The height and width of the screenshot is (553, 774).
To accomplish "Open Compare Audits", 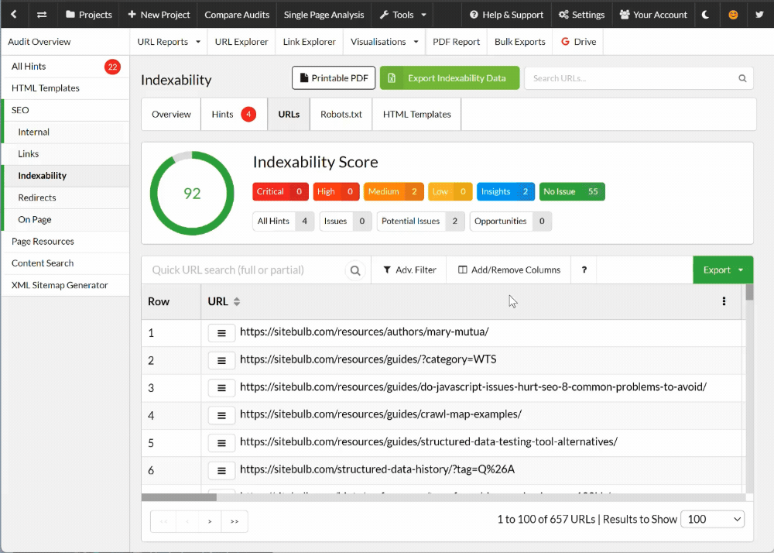I will click(237, 14).
